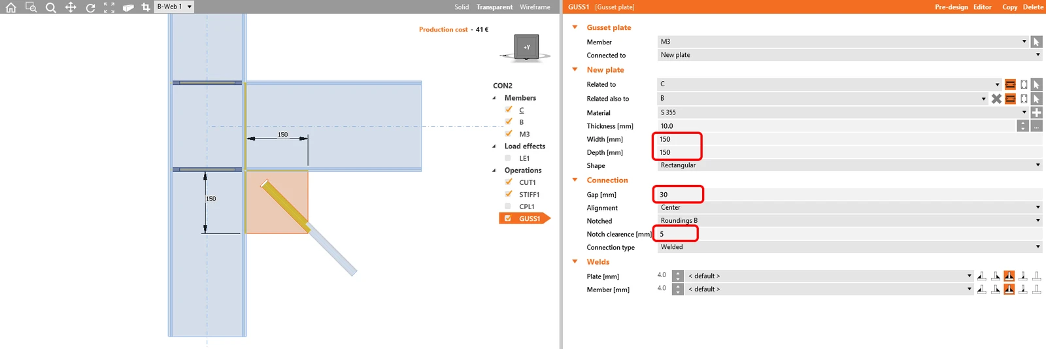Select the magnifier zoom tool
1046x349 pixels.
[50, 7]
